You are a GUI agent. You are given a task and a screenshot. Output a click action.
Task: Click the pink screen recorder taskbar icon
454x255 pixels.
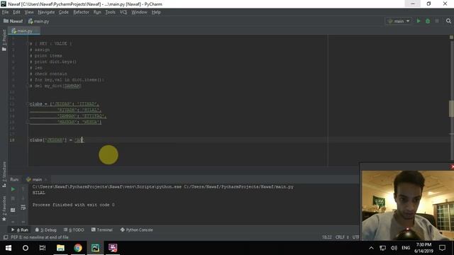113,248
